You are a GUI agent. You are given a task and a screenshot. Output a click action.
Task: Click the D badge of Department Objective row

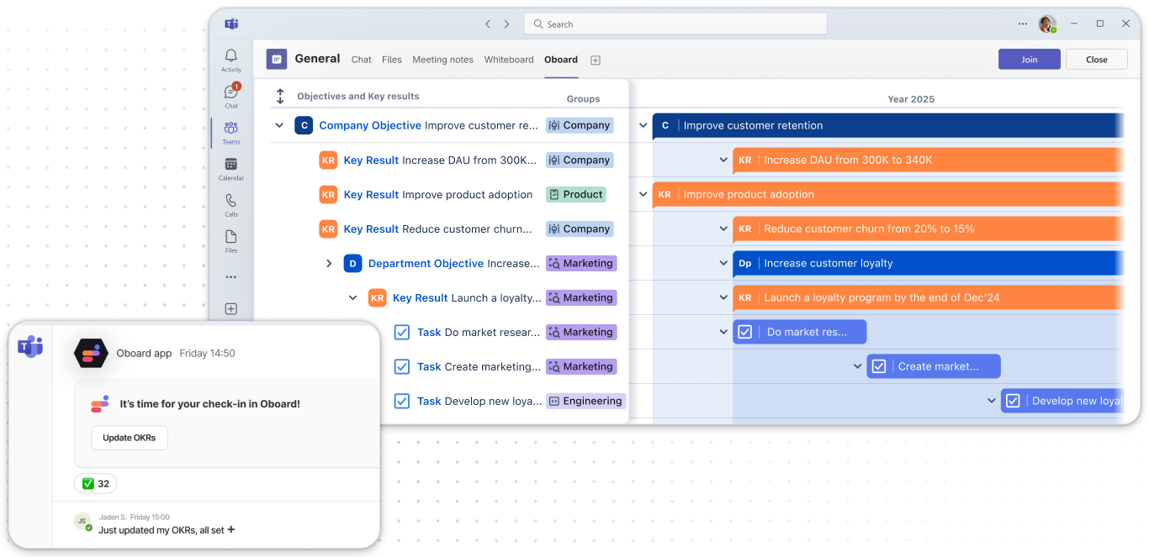[353, 263]
